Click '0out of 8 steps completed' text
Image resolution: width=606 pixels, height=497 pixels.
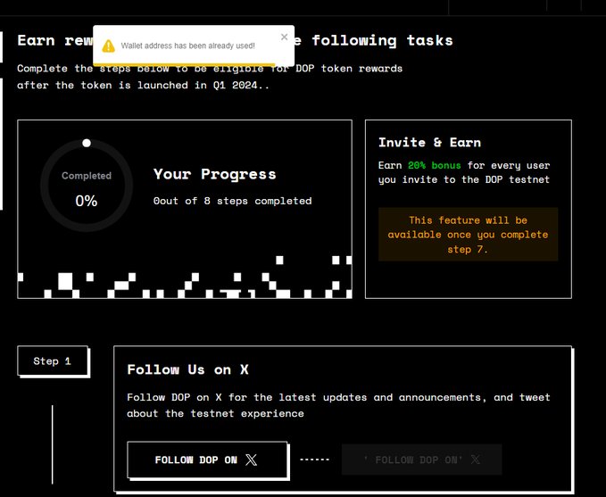(x=232, y=201)
